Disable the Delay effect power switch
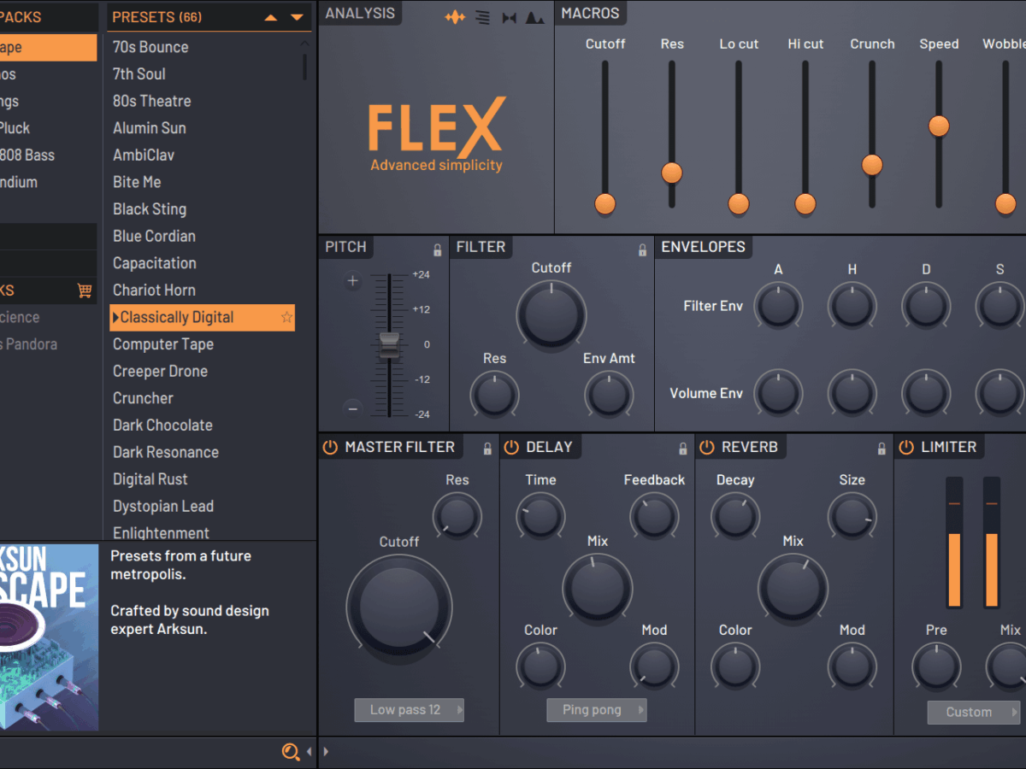The height and width of the screenshot is (769, 1026). [511, 448]
